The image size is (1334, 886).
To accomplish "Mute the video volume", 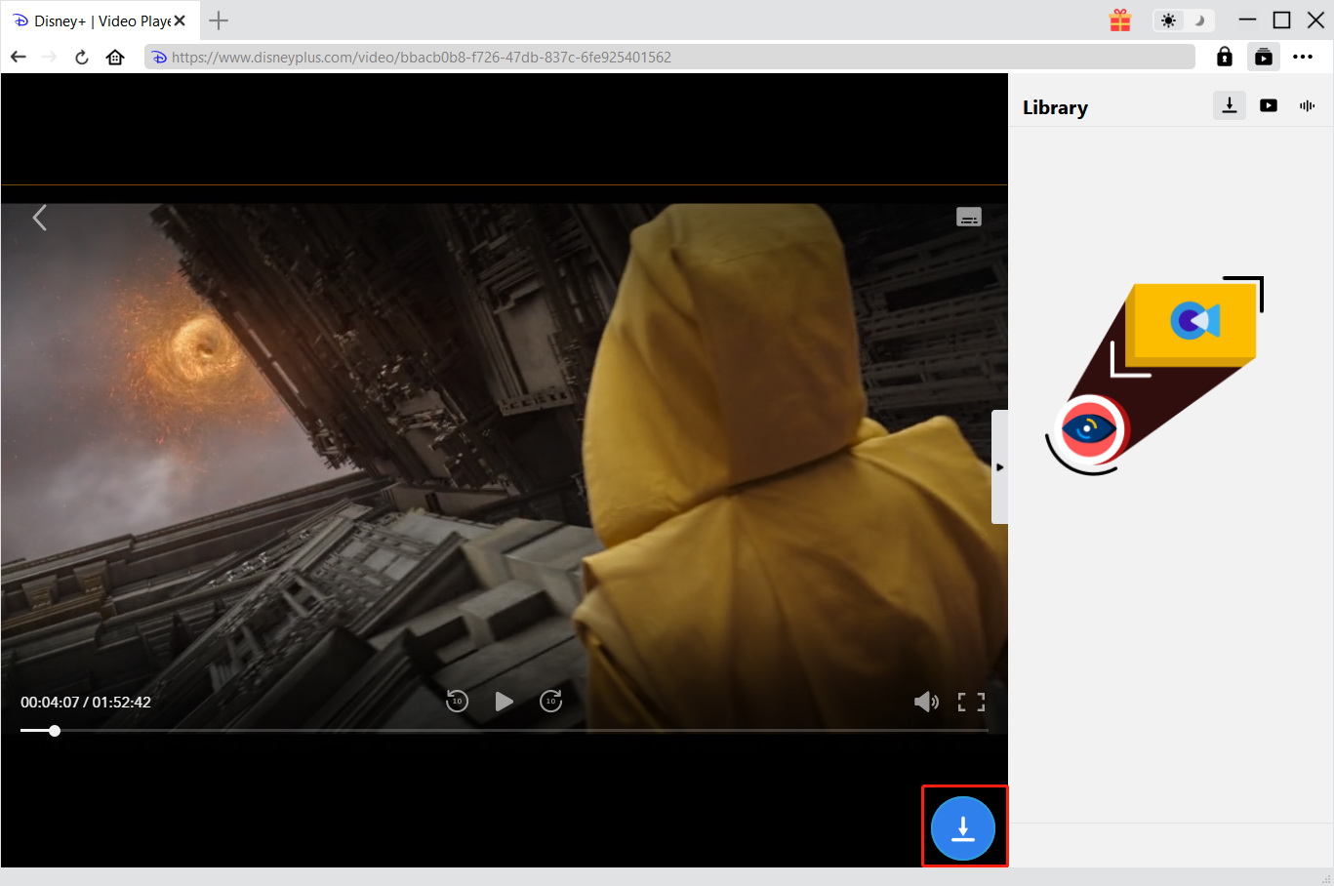I will (x=925, y=702).
